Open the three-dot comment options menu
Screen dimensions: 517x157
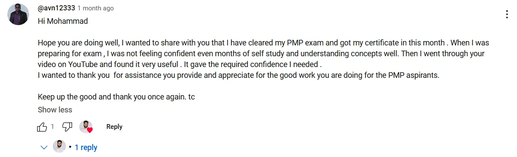click(507, 14)
